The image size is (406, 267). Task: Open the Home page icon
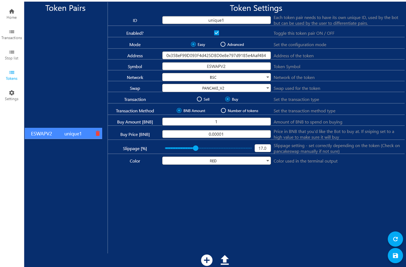[x=12, y=11]
